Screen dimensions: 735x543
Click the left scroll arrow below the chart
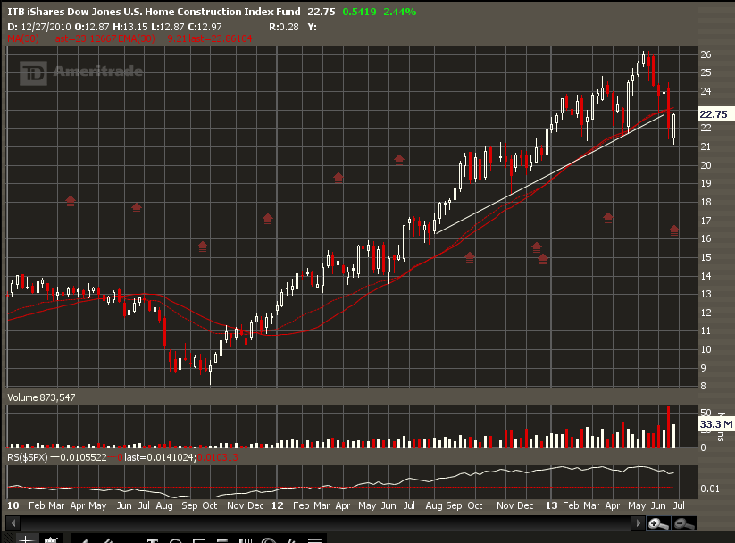point(13,522)
